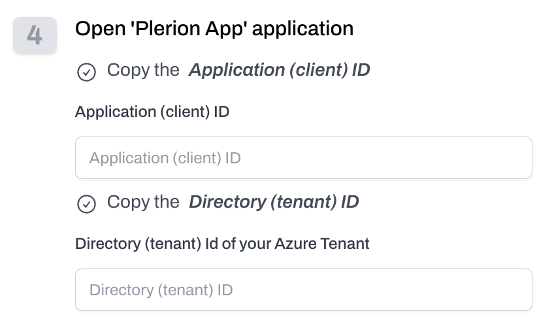Image resolution: width=554 pixels, height=324 pixels.
Task: Click the word "Open" in the step heading
Action: pyautogui.click(x=97, y=29)
